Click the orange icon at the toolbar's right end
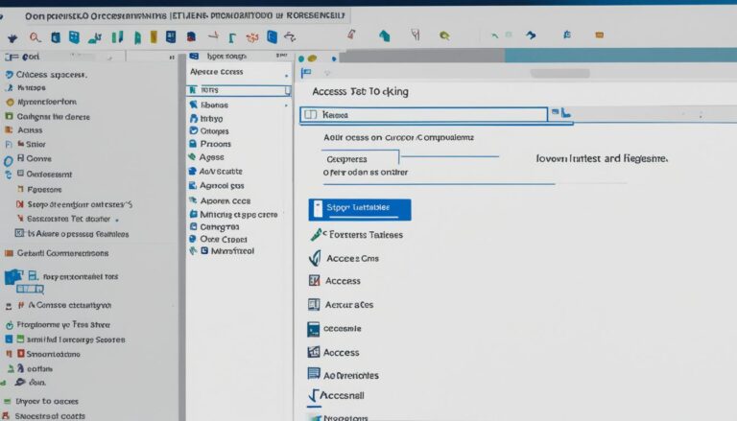This screenshot has width=737, height=421. (599, 35)
